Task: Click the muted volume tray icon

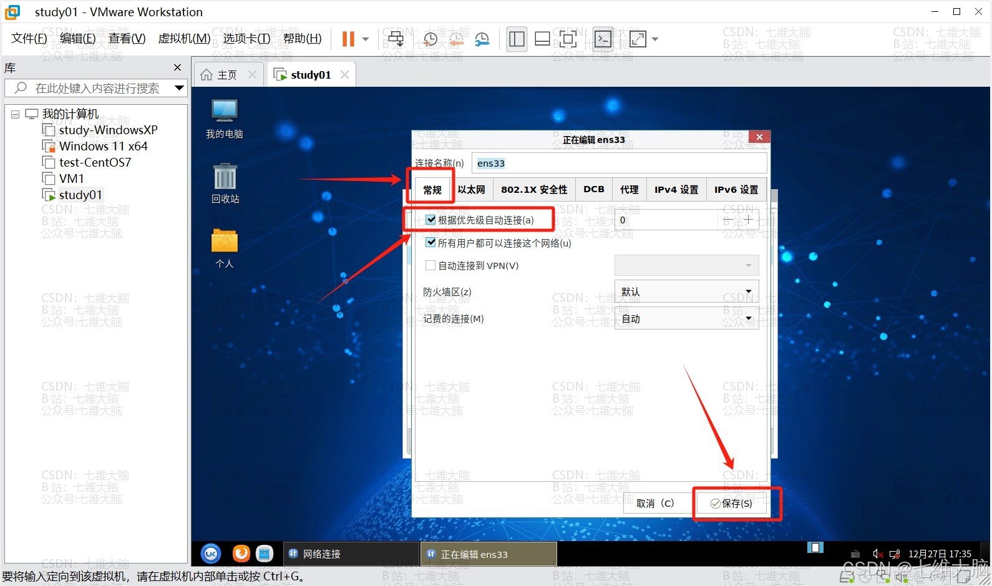Action: pyautogui.click(x=878, y=554)
